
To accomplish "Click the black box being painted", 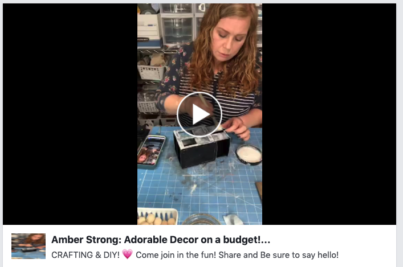I will [201, 146].
